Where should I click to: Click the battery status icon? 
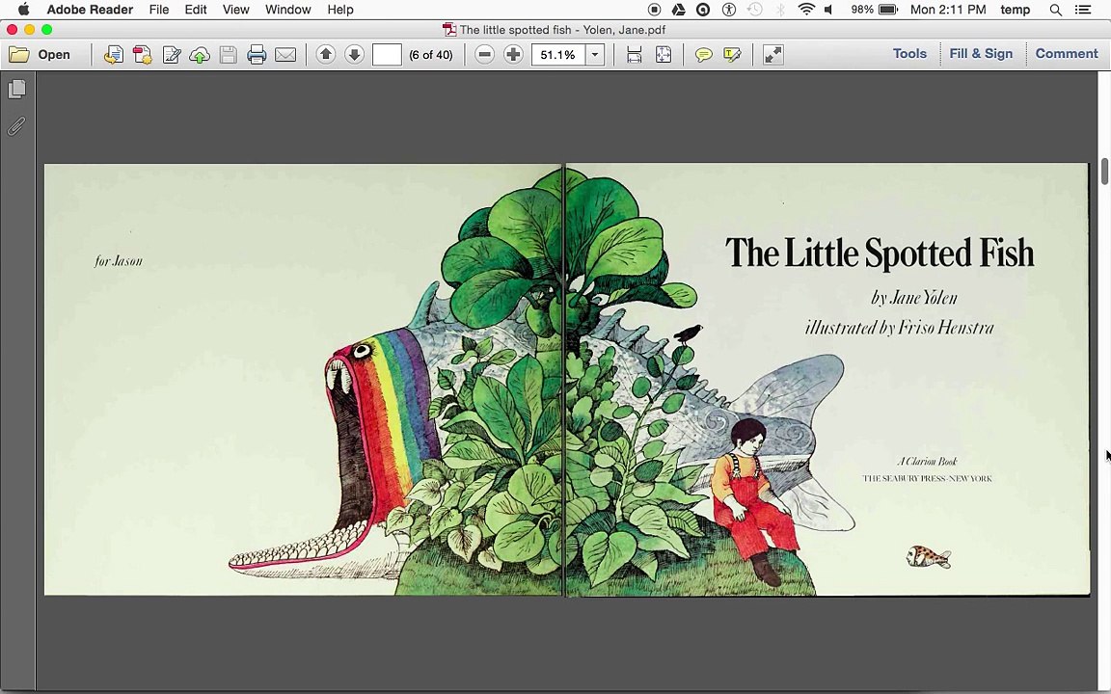coord(888,10)
